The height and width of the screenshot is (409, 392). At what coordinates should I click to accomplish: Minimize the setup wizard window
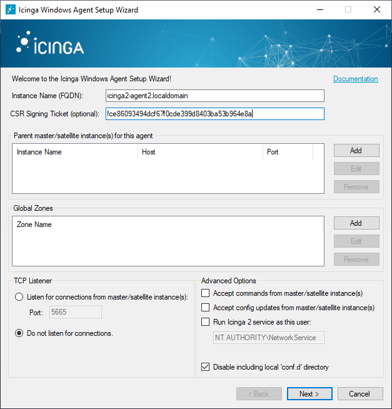319,10
